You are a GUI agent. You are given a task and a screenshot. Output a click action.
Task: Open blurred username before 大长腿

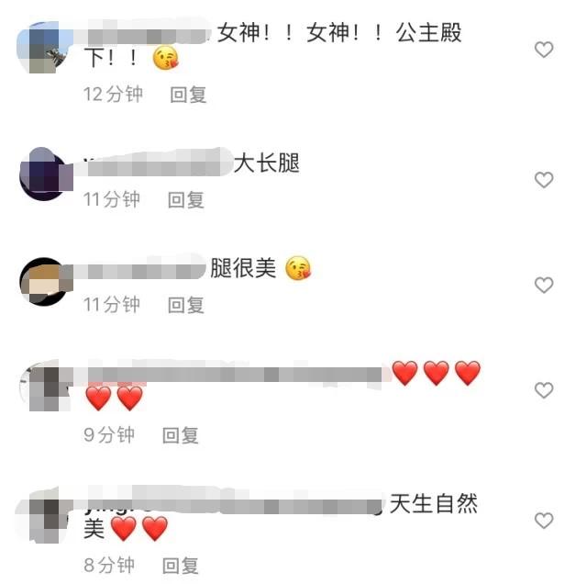155,163
